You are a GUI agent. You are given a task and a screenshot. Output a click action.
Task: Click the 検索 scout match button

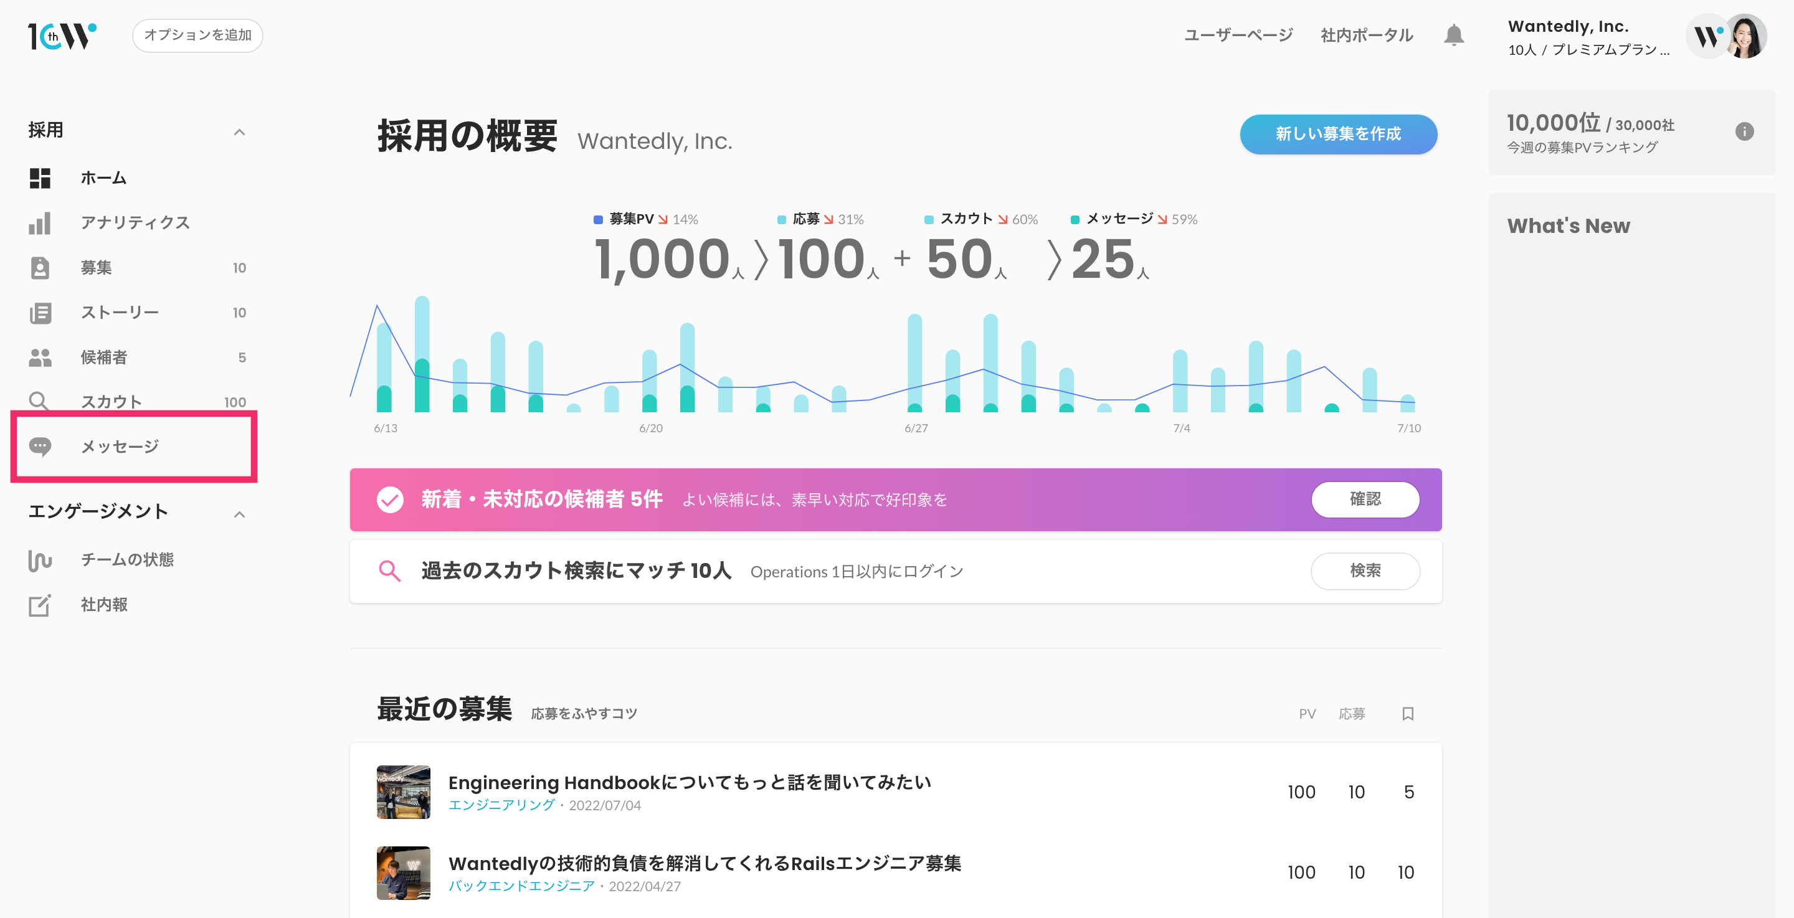(x=1364, y=570)
